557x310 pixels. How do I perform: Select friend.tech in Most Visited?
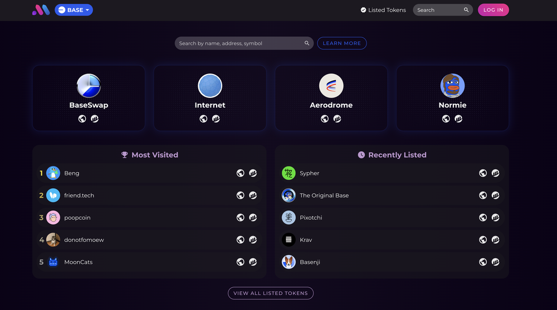pyautogui.click(x=149, y=195)
